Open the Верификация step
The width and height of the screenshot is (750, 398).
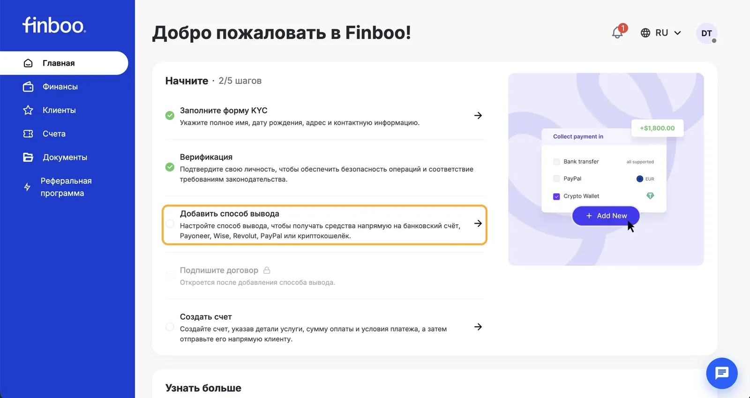pyautogui.click(x=324, y=168)
